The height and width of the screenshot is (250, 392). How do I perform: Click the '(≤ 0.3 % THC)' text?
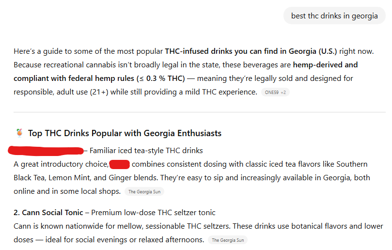click(156, 78)
